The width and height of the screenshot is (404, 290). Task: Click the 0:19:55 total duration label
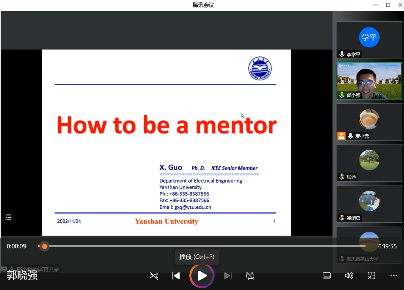click(x=387, y=246)
